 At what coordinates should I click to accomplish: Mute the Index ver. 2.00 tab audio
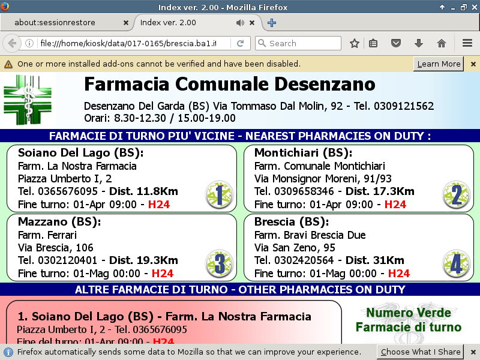pos(240,23)
